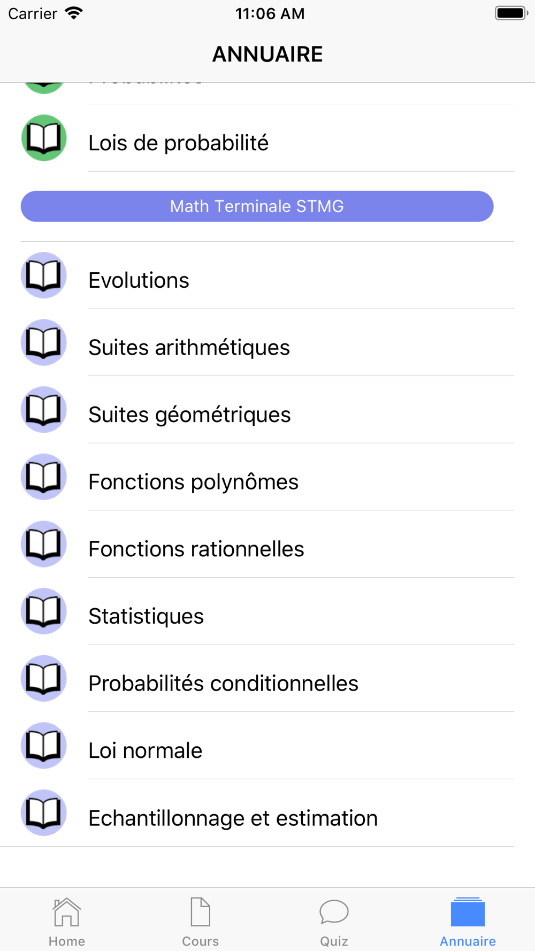
Task: Open the Cours tab document icon
Action: click(x=201, y=911)
